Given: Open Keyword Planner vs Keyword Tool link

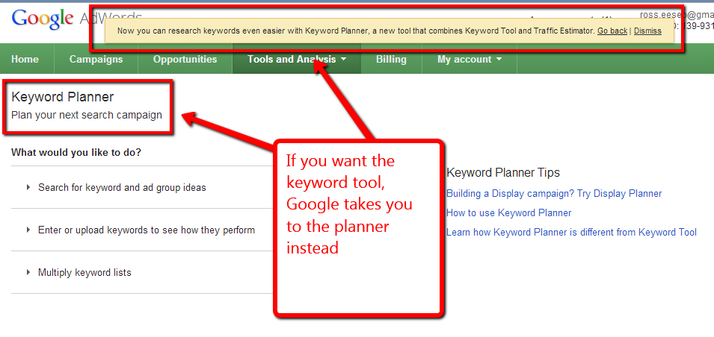Looking at the screenshot, I should (571, 232).
